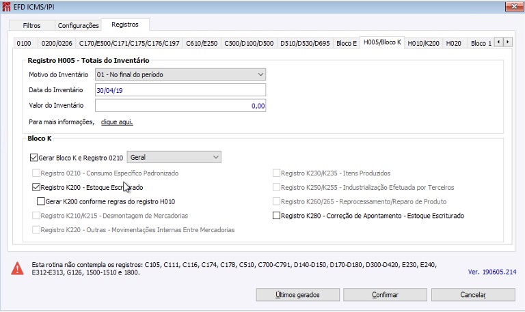Image resolution: width=525 pixels, height=312 pixels.
Task: Toggle Registro K260/265 Reprocessamento/Reparo de Produto
Action: click(276, 201)
